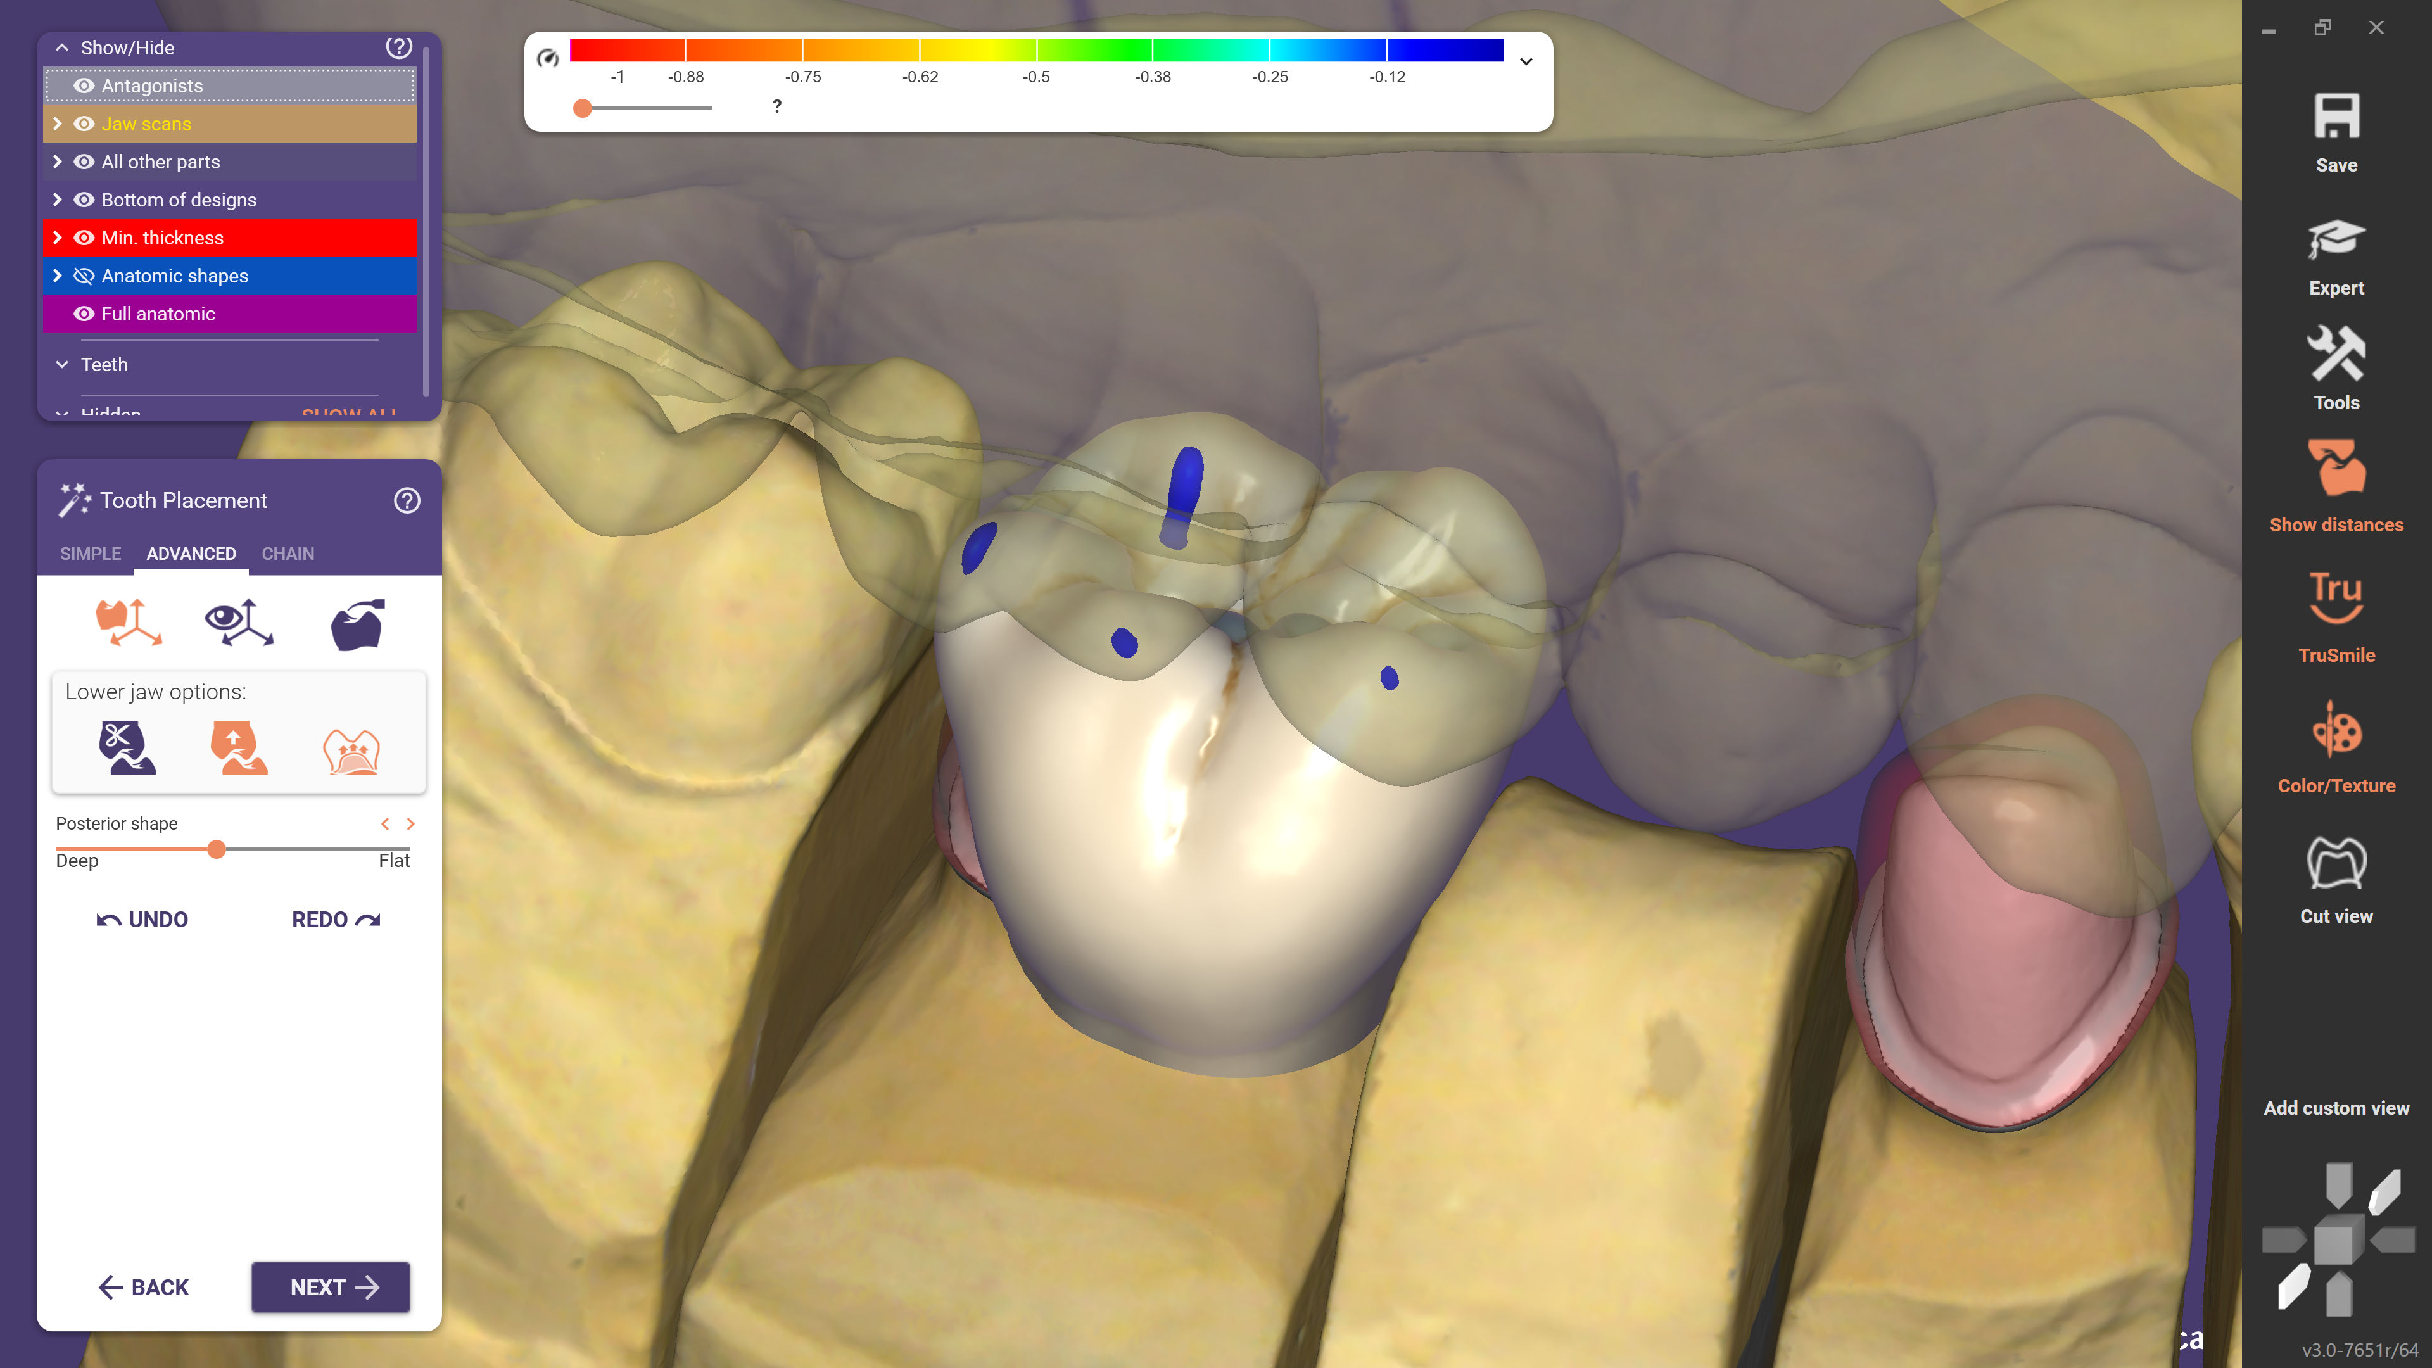
Task: Toggle Min. thickness visibility eye
Action: (x=84, y=238)
